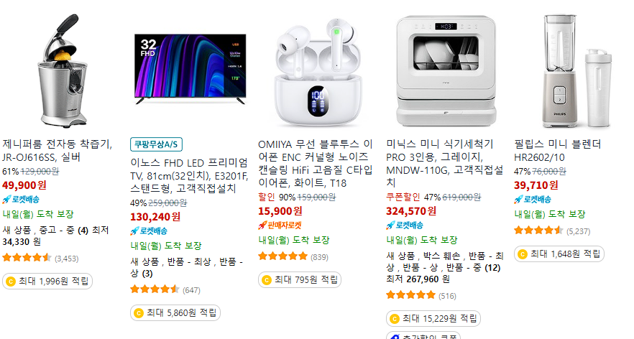Click the 최대 795원 적립 badge
Image resolution: width=634 pixels, height=339 pixels.
coord(300,279)
